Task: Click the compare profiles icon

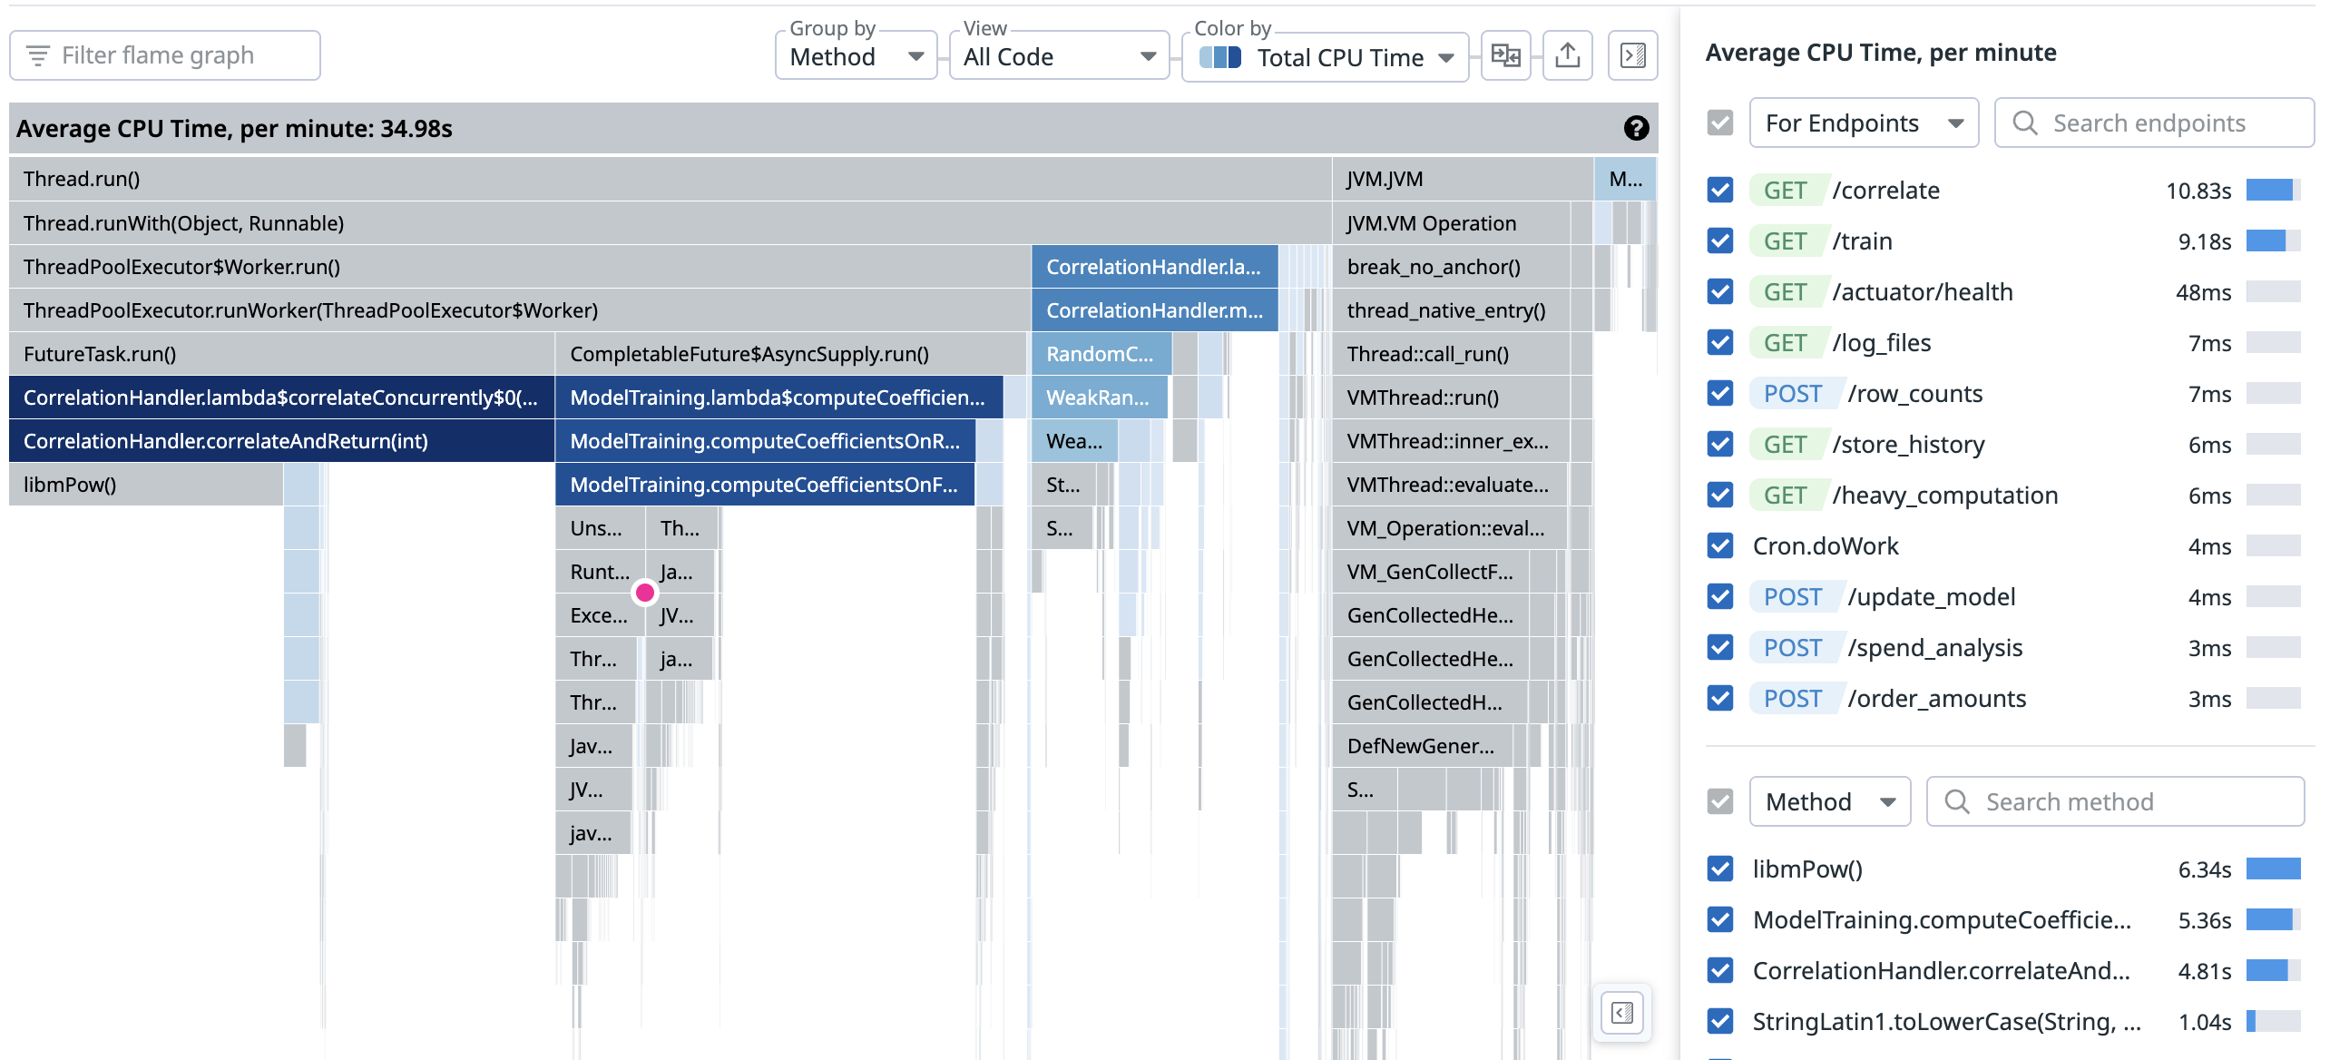Action: pos(1505,56)
